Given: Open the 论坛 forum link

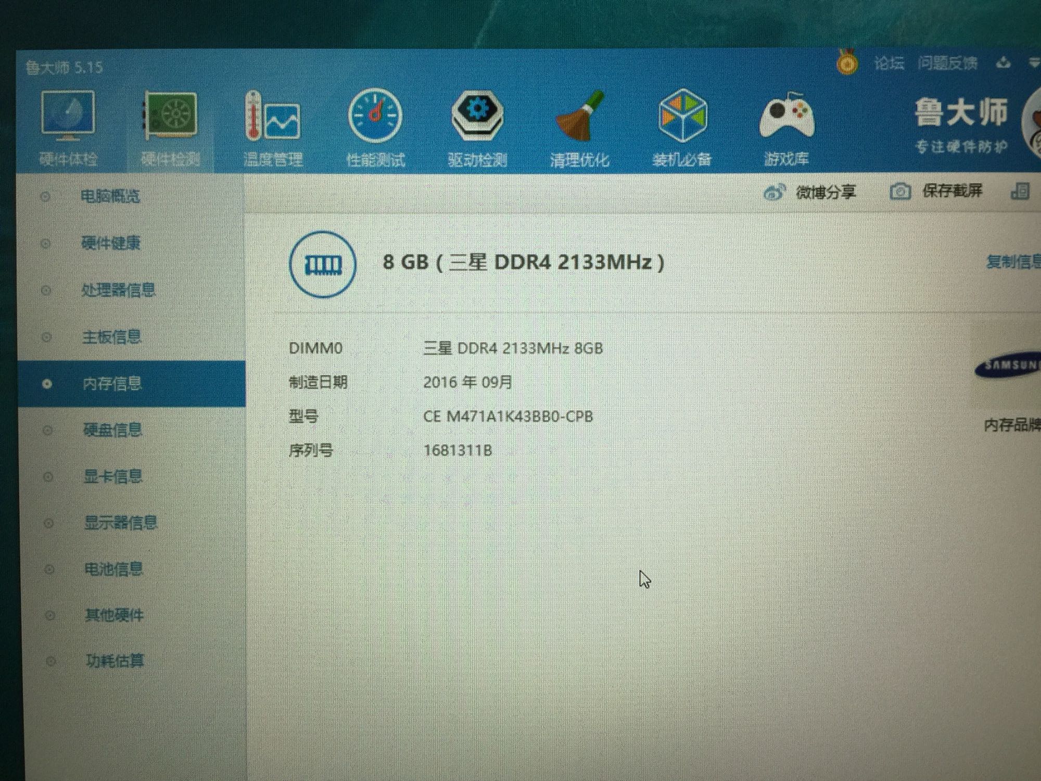Looking at the screenshot, I should pyautogui.click(x=889, y=64).
